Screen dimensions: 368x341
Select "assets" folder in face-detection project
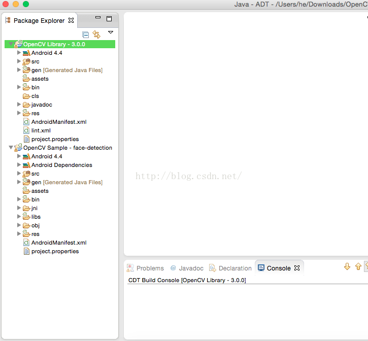click(40, 191)
